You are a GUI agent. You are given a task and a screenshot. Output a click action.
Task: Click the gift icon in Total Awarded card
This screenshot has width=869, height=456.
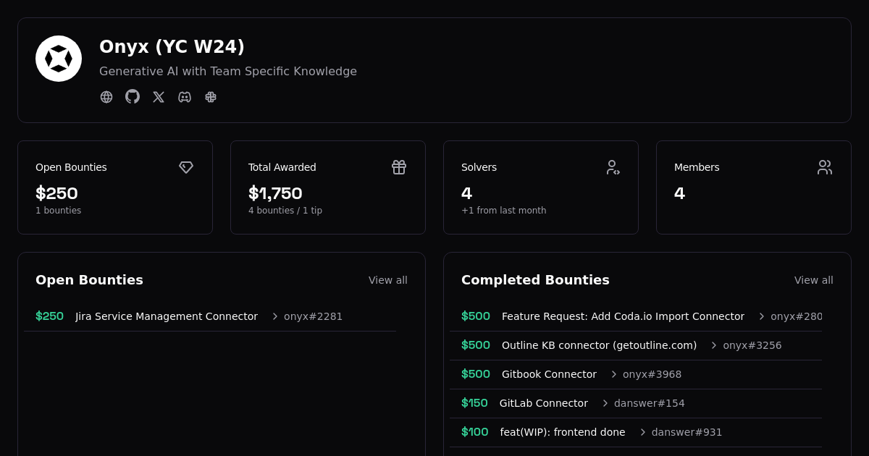coord(399,167)
